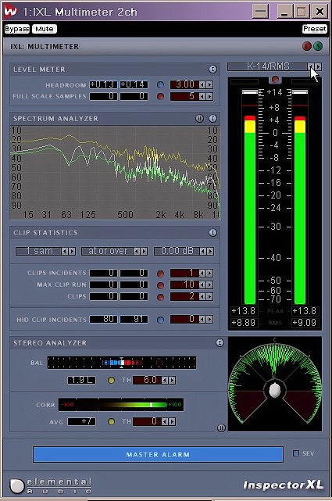Click the Bypass button
The image size is (332, 501).
tap(17, 29)
